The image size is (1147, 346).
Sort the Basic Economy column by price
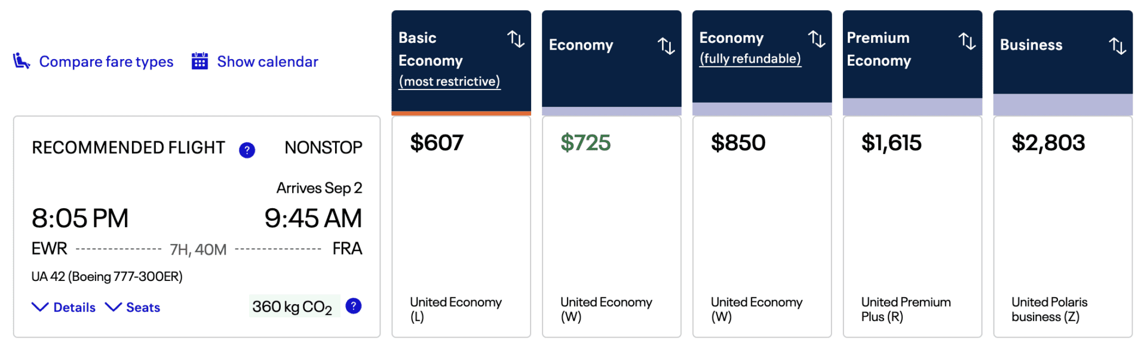click(x=517, y=39)
